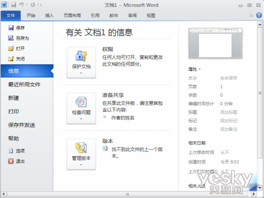Click the 权限 Permissions heading
The width and height of the screenshot is (264, 198).
coord(108,49)
